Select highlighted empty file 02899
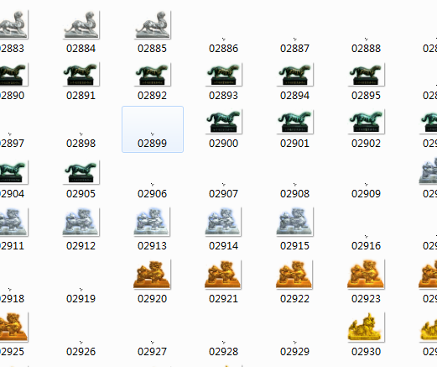This screenshot has height=367, width=437. coord(153,129)
